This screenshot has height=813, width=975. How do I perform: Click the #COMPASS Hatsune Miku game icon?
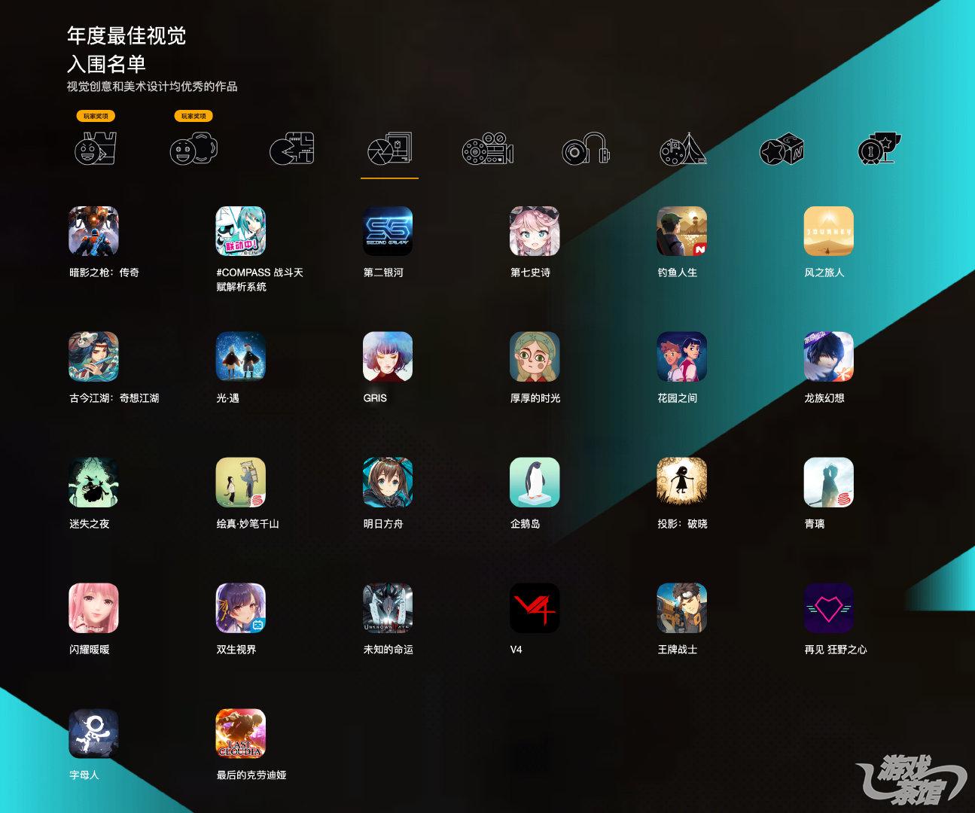(x=240, y=231)
